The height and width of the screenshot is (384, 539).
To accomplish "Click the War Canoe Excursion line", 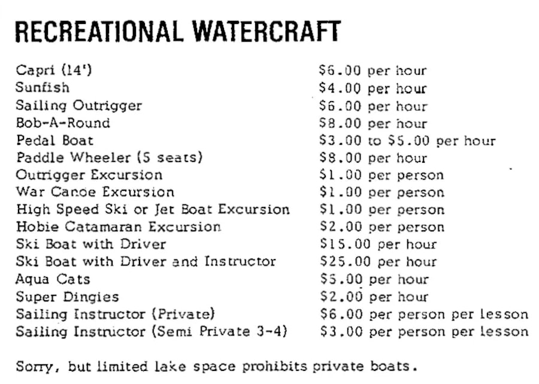I will pos(95,193).
